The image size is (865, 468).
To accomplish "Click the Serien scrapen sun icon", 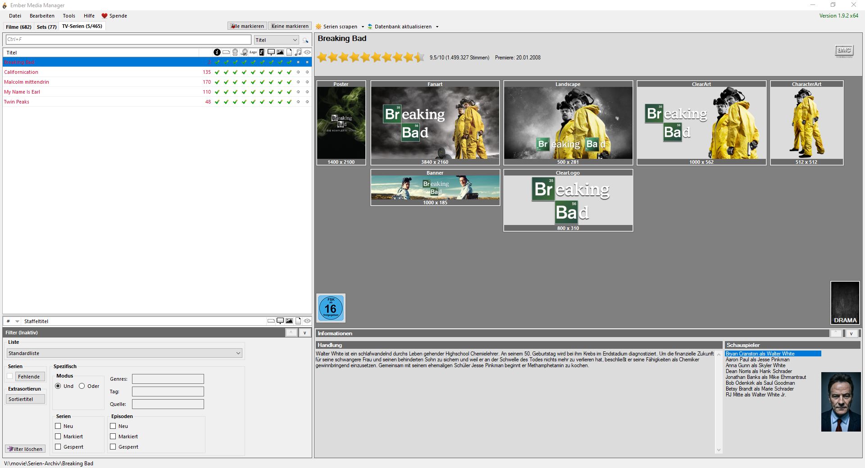I will (x=319, y=27).
